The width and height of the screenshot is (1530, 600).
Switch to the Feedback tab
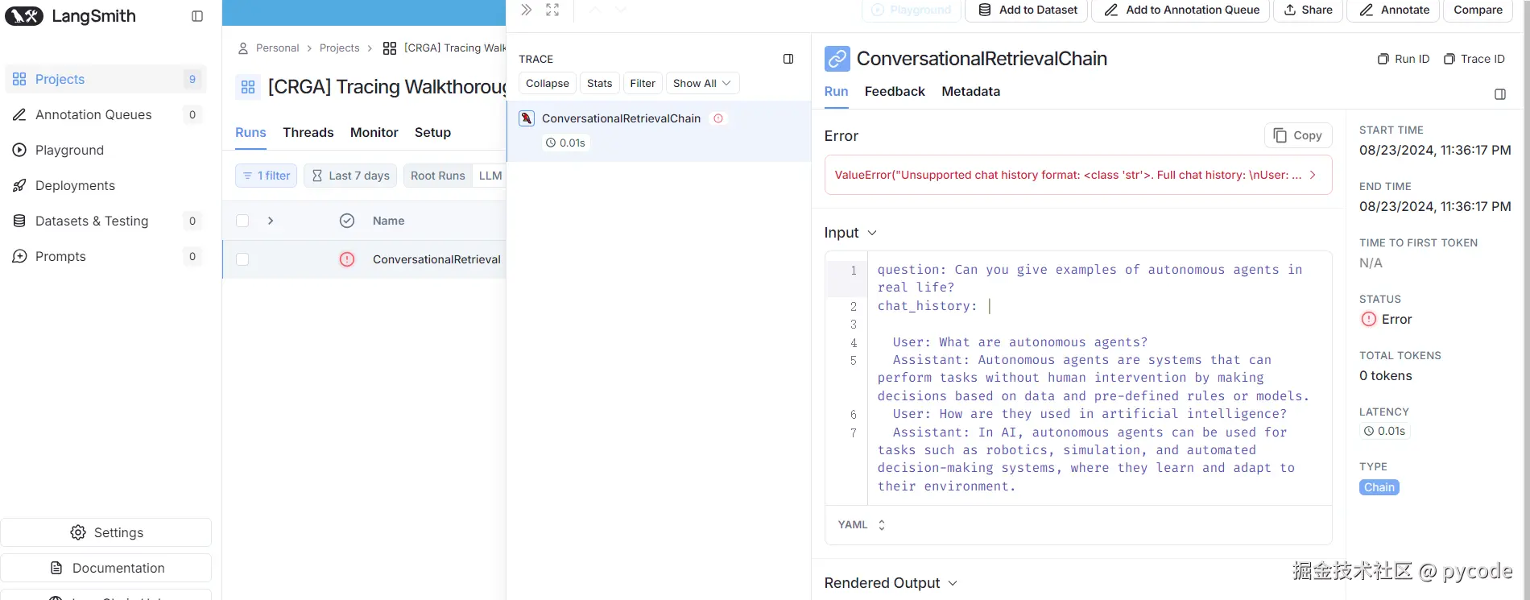[895, 92]
